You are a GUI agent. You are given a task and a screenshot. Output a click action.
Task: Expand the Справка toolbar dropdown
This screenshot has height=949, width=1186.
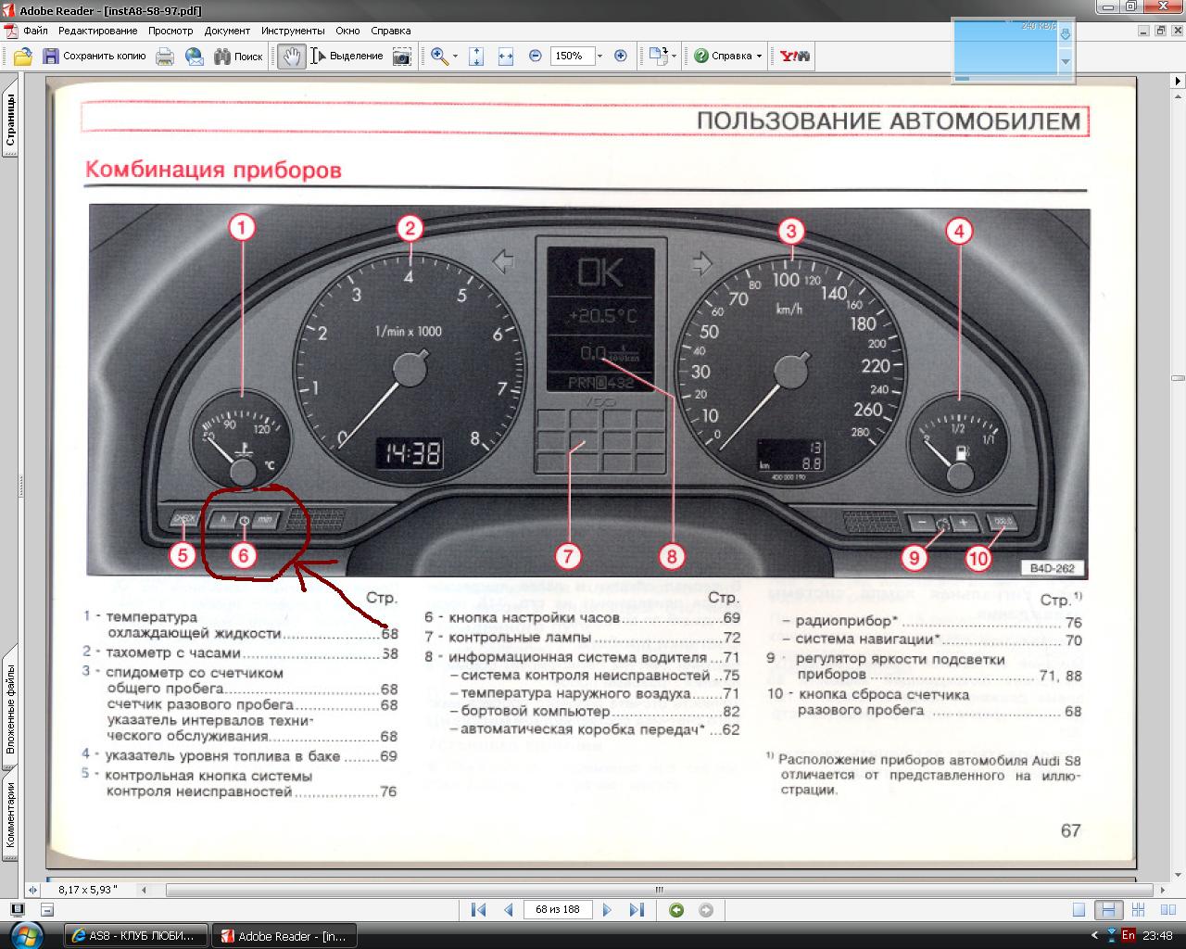[x=759, y=57]
